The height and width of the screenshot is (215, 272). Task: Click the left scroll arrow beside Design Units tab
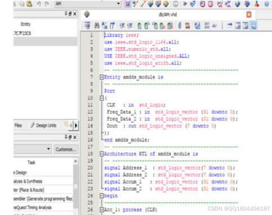pyautogui.click(x=71, y=126)
